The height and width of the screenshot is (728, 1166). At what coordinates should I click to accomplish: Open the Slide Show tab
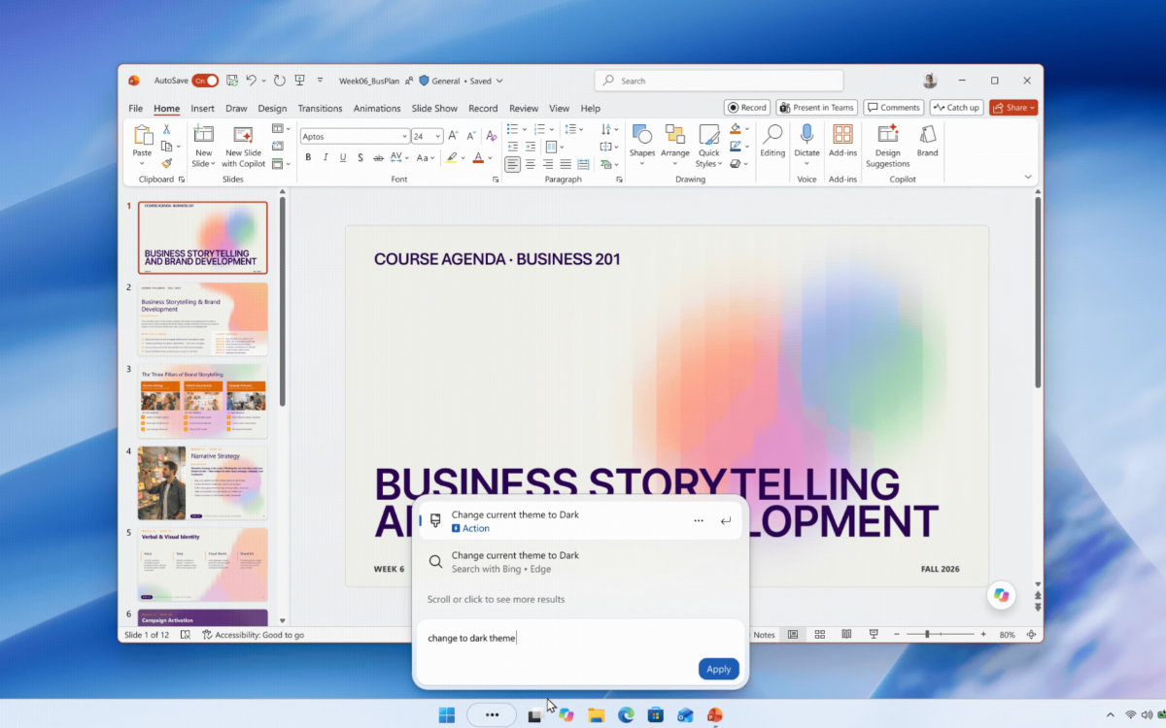[x=434, y=109]
